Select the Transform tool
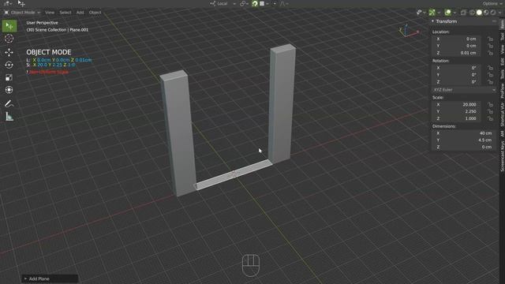The image size is (505, 284). [9, 90]
